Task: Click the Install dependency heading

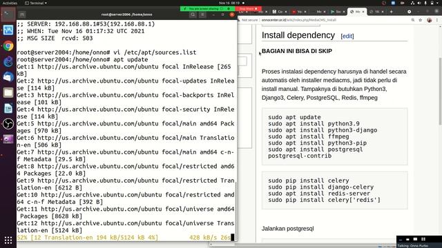Action: click(298, 35)
